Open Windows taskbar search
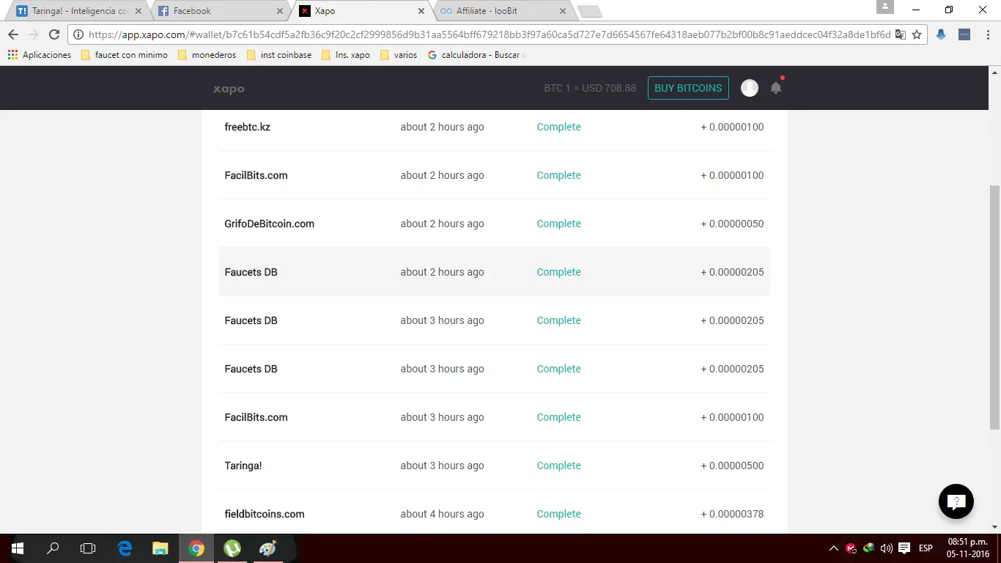The image size is (1001, 563). [53, 548]
